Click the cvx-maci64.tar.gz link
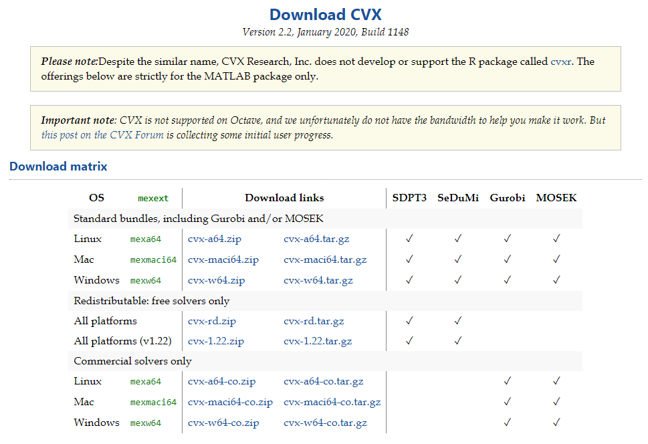 [x=325, y=259]
